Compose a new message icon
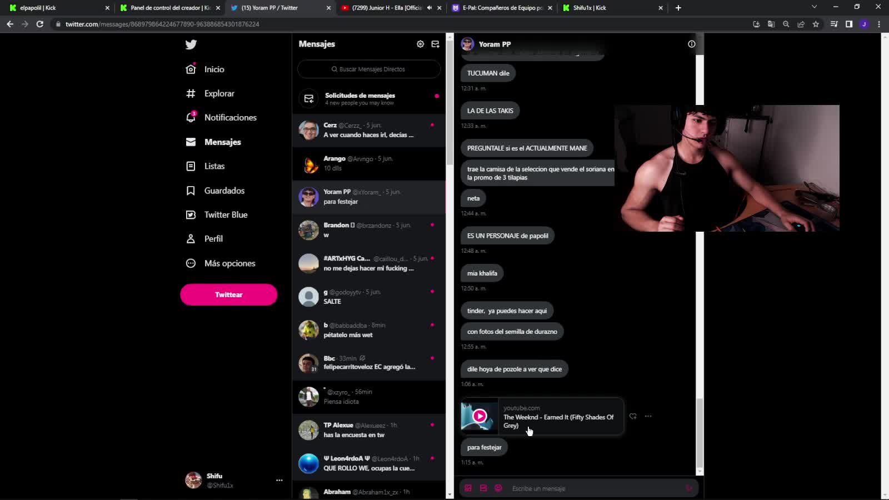889x500 pixels. [x=436, y=44]
